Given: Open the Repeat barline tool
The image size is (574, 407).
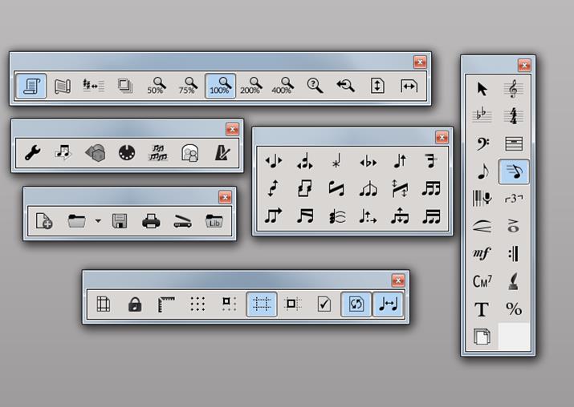Looking at the screenshot, I should (514, 254).
